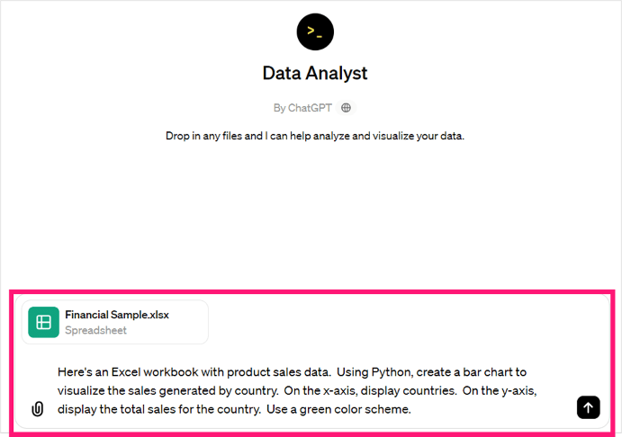This screenshot has height=437, width=622.
Task: Open the Financial Sample.xlsx attachment name
Action: 117,315
